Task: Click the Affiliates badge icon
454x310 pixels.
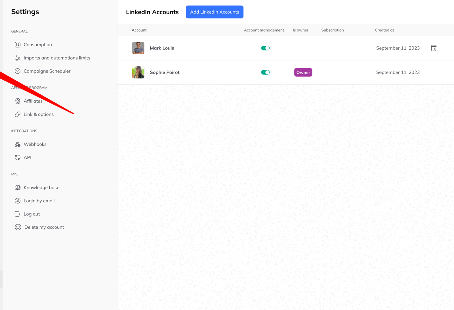Action: pyautogui.click(x=18, y=101)
